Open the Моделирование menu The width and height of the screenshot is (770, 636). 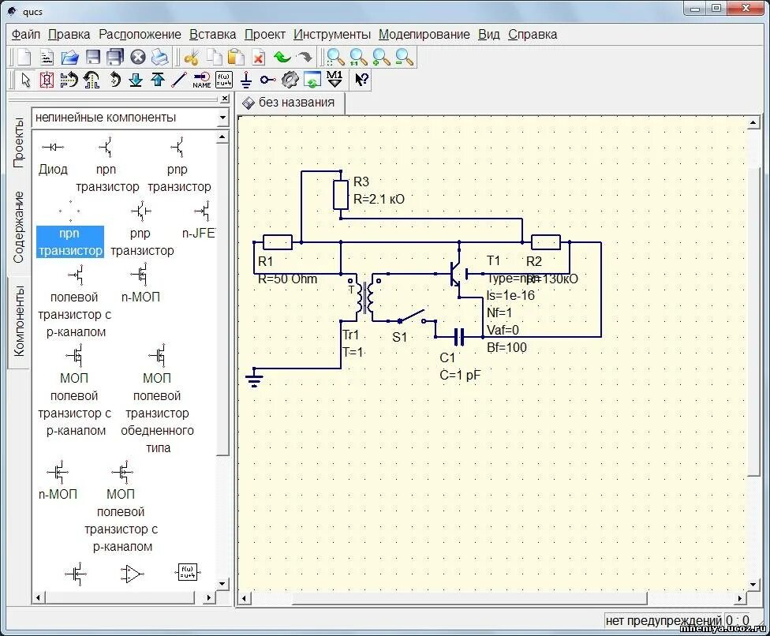424,35
